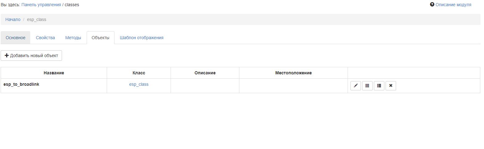The image size is (484, 149).
Task: Open methods list icon for esp_to_broadlink
Action: [379, 86]
